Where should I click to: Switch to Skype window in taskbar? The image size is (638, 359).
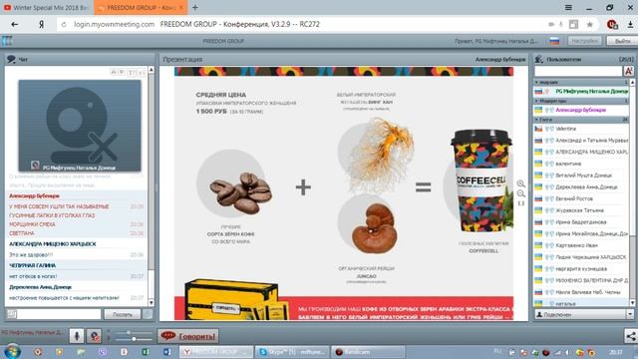[x=292, y=352]
